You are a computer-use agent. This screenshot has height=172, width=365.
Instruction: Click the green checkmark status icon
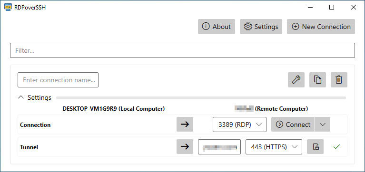coord(336,147)
